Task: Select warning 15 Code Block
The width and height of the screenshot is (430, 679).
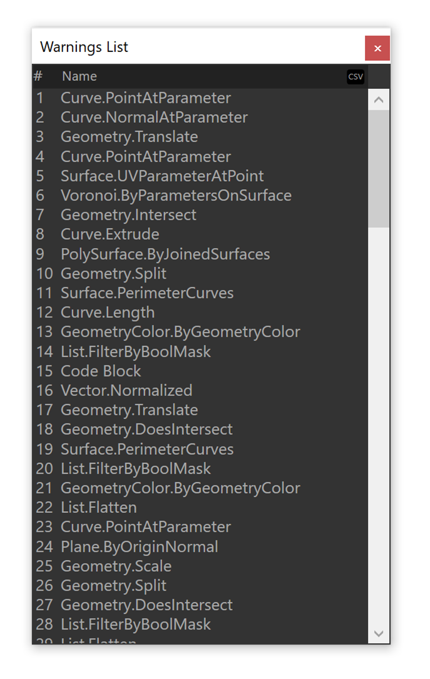Action: (101, 371)
